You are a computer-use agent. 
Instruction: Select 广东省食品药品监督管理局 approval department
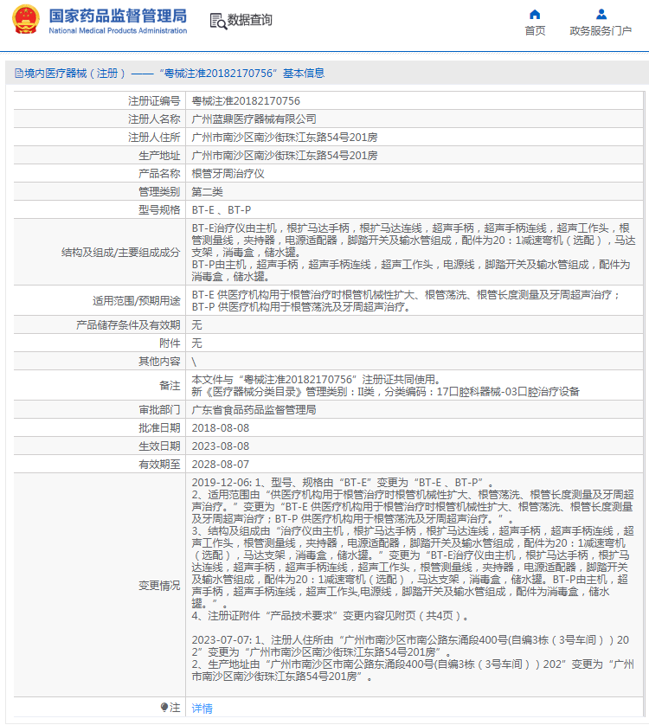254,410
